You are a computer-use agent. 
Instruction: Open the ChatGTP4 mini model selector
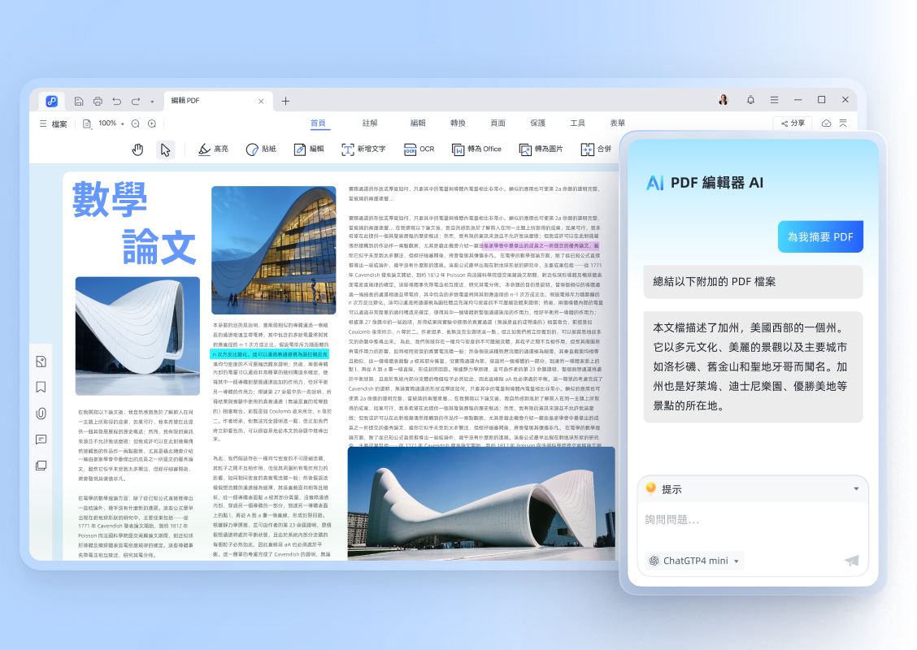[694, 561]
